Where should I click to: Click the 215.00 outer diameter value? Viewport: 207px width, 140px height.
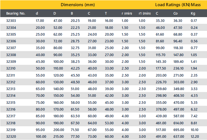click(x=59, y=137)
